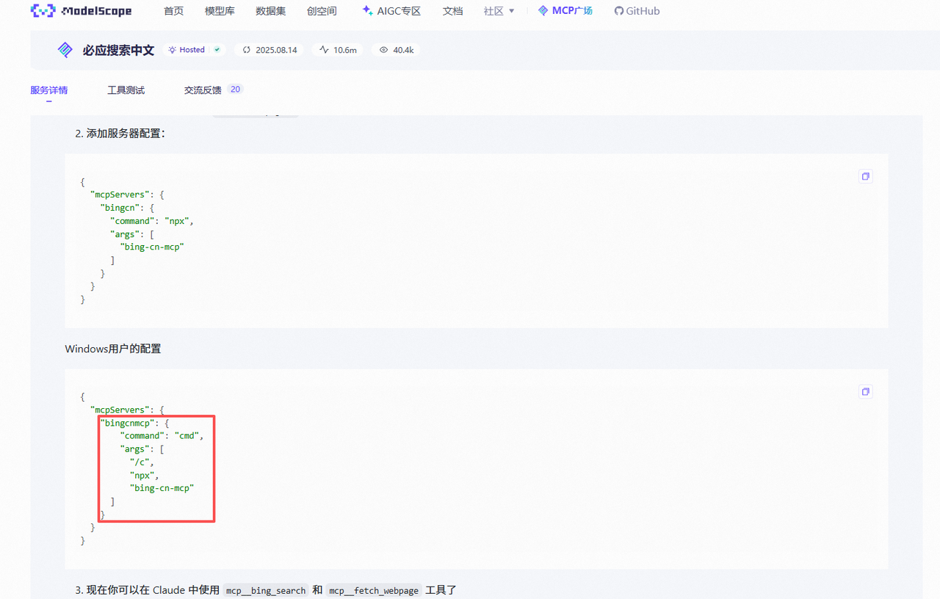Click the "cmd" command value
940x599 pixels.
point(187,435)
